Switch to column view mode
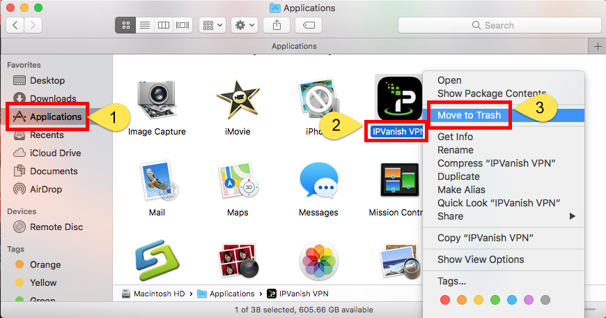The width and height of the screenshot is (606, 318). point(164,25)
